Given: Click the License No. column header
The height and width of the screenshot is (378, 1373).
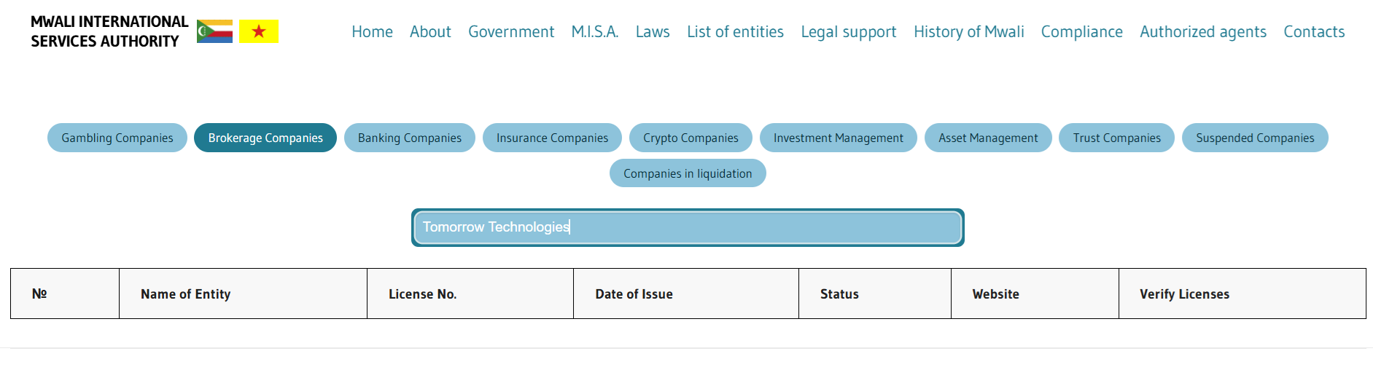Looking at the screenshot, I should click(x=470, y=294).
